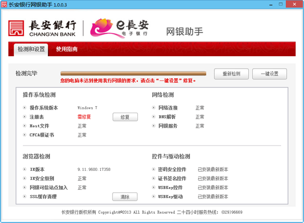The image size is (304, 223).
Task: Click the bullet icon beside IE版本
Action: tap(24, 169)
